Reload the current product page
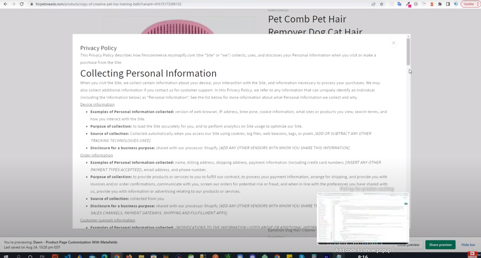This screenshot has width=481, height=258. (22, 4)
